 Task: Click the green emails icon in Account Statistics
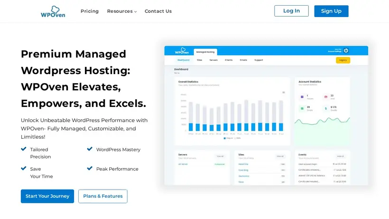click(302, 108)
